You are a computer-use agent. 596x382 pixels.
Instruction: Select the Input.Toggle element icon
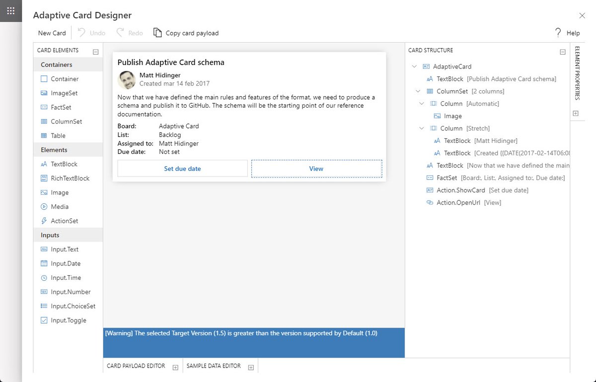coord(44,320)
